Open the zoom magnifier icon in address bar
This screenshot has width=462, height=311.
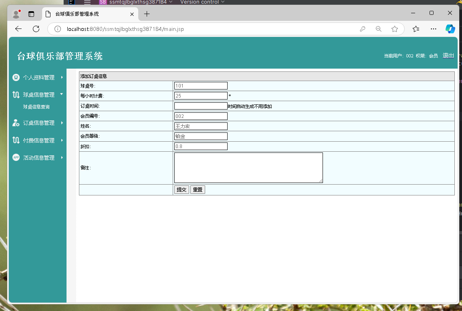(379, 29)
